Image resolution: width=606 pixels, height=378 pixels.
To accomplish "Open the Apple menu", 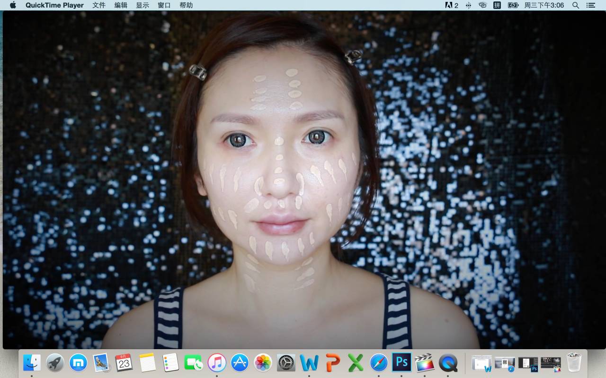I will [13, 5].
